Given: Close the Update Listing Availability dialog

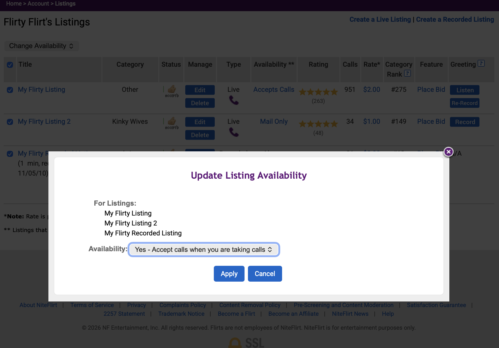Looking at the screenshot, I should pyautogui.click(x=448, y=152).
